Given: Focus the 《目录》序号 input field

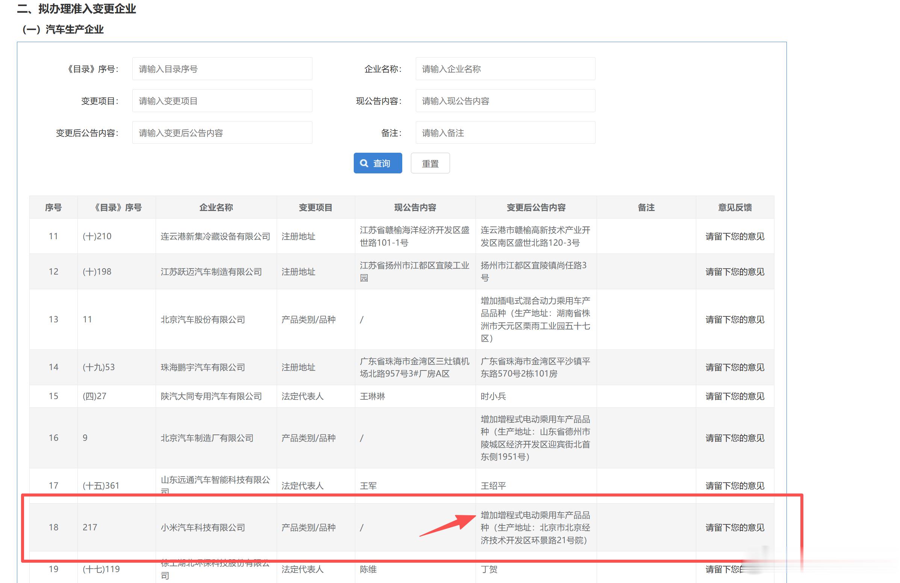Looking at the screenshot, I should pos(222,69).
